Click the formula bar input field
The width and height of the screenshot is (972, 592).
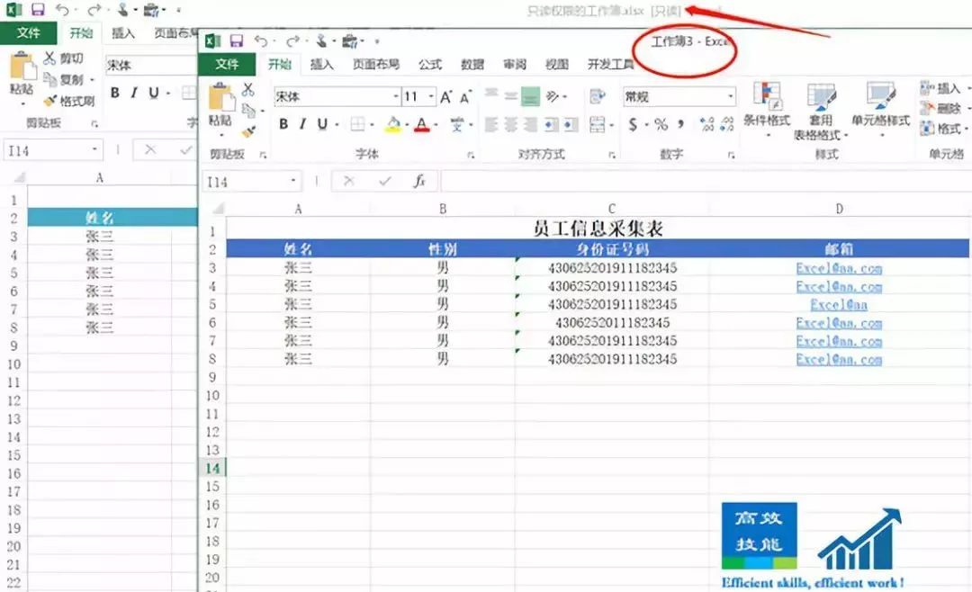[706, 181]
